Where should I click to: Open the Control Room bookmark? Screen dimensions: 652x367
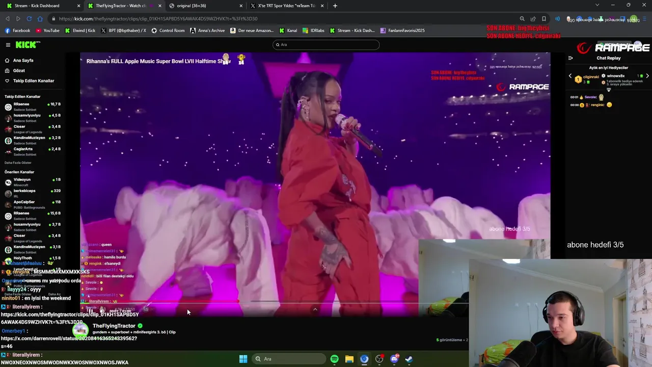pyautogui.click(x=168, y=31)
